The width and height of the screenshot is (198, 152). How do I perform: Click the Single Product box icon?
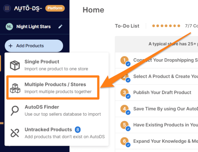coord(15,65)
